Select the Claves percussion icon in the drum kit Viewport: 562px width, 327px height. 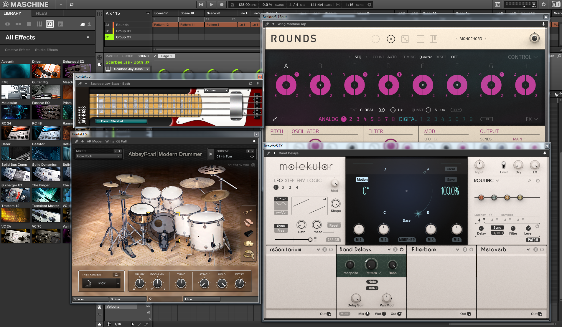pos(248,211)
